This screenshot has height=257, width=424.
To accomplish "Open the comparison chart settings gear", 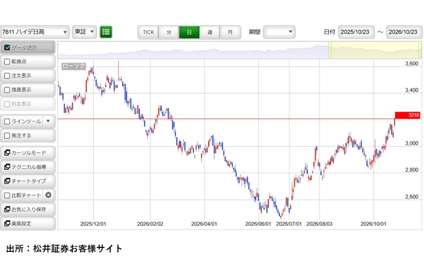I will 48,195.
